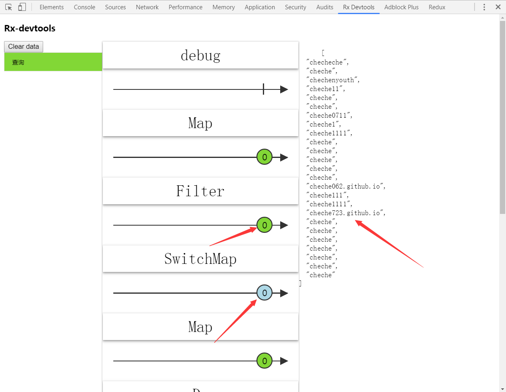
Task: Open the DevTools three-dot menu
Action: point(484,7)
